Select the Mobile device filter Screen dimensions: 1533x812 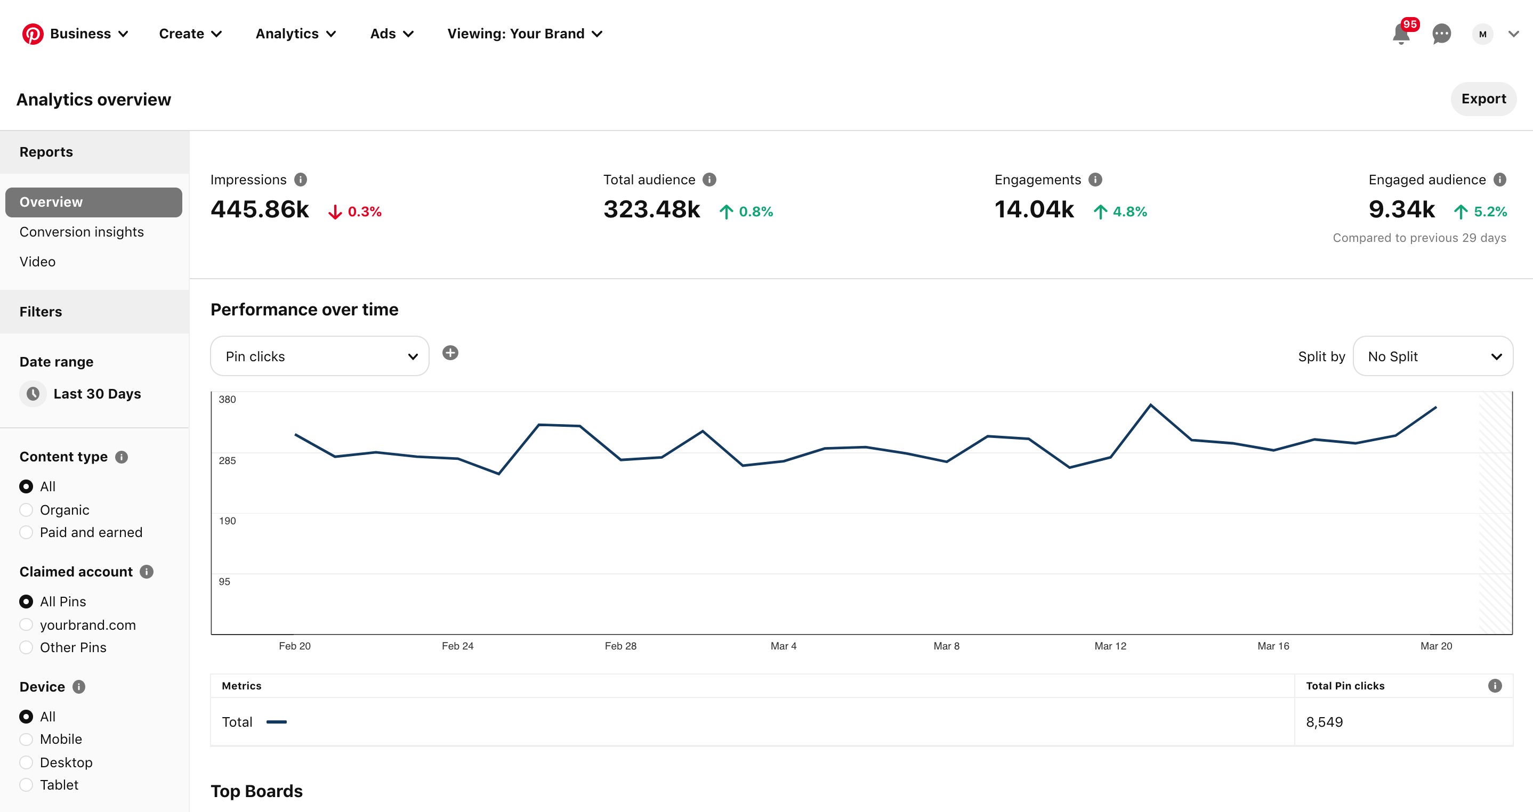tap(26, 739)
